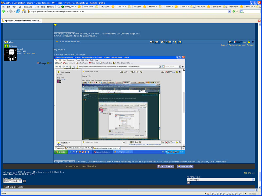Open the Tools menu

click(x=37, y=7)
